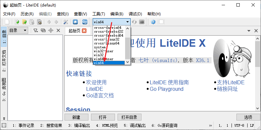Expand the status bar overflow chevron
261x130 pixels.
pos(210,125)
